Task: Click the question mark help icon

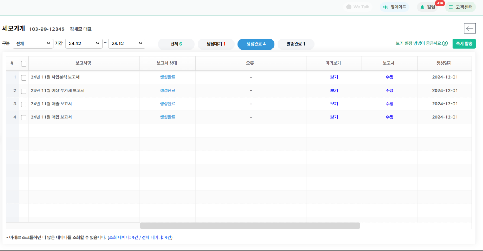Action: [x=445, y=44]
